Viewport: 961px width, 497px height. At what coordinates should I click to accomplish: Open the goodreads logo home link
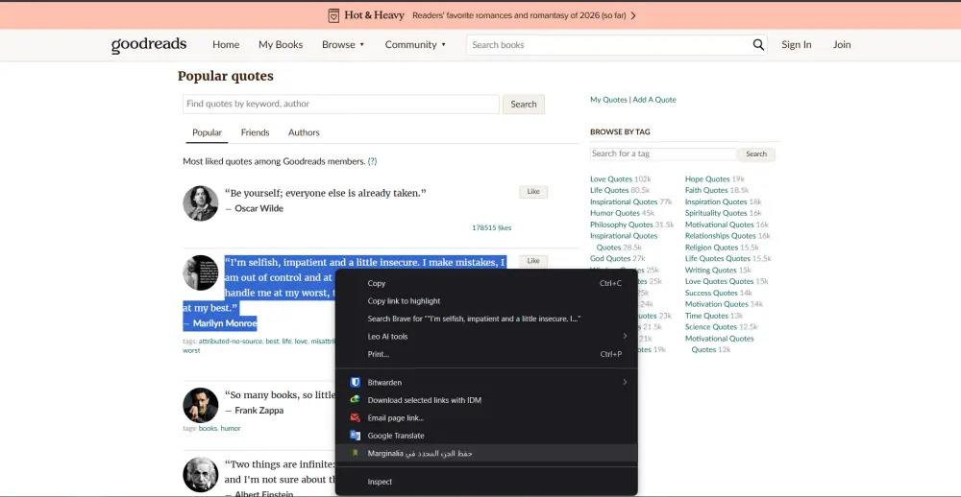(149, 45)
